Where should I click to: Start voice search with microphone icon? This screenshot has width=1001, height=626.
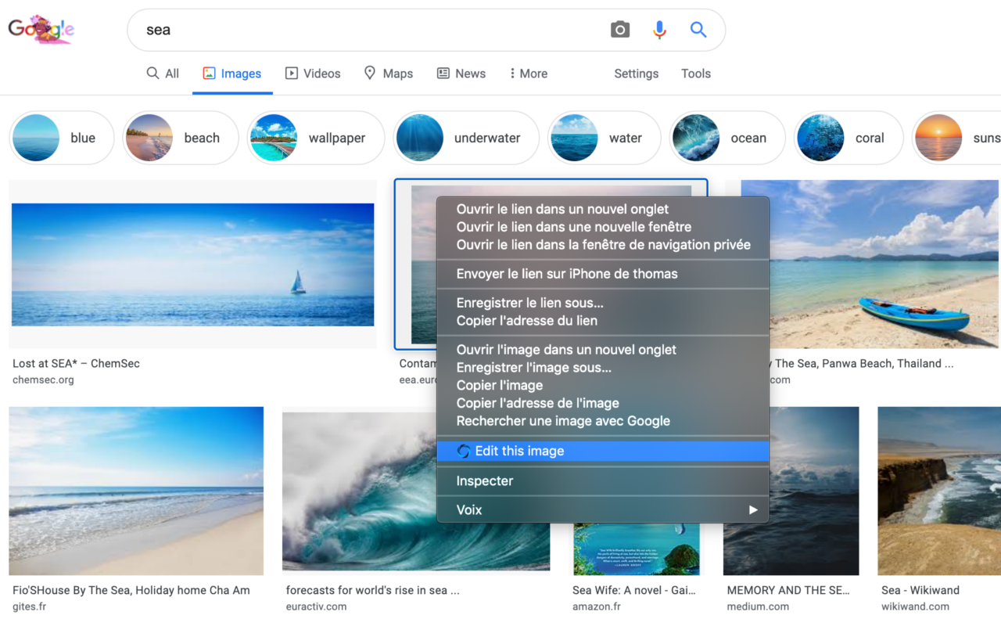point(659,30)
